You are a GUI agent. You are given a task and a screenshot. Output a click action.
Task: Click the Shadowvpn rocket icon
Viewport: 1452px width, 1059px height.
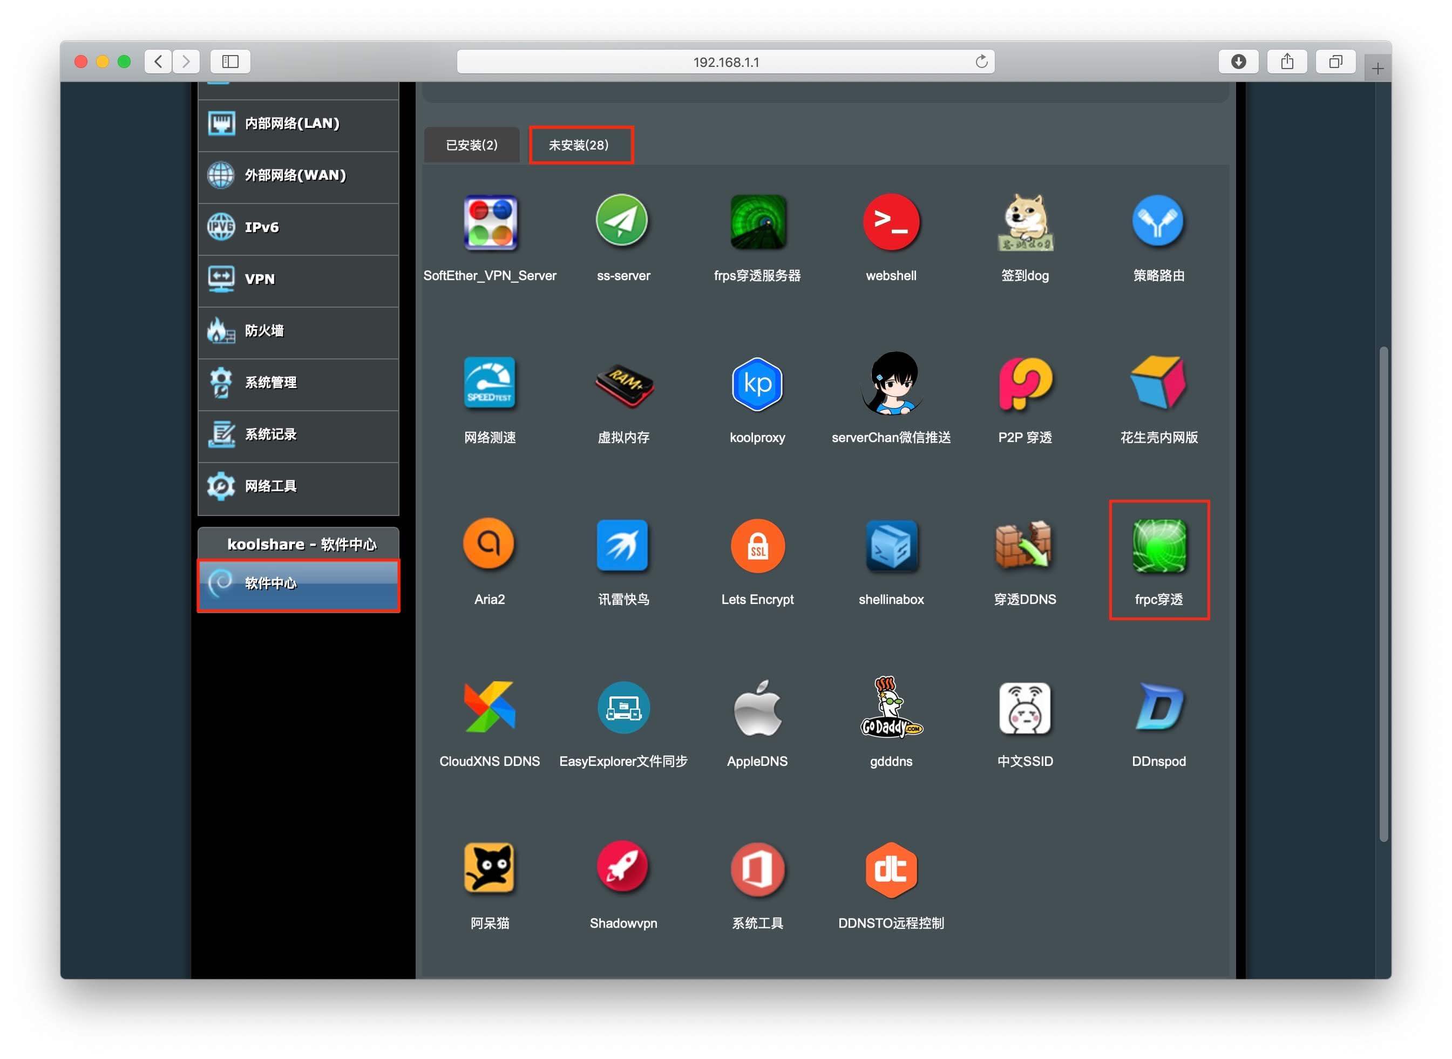(x=622, y=868)
